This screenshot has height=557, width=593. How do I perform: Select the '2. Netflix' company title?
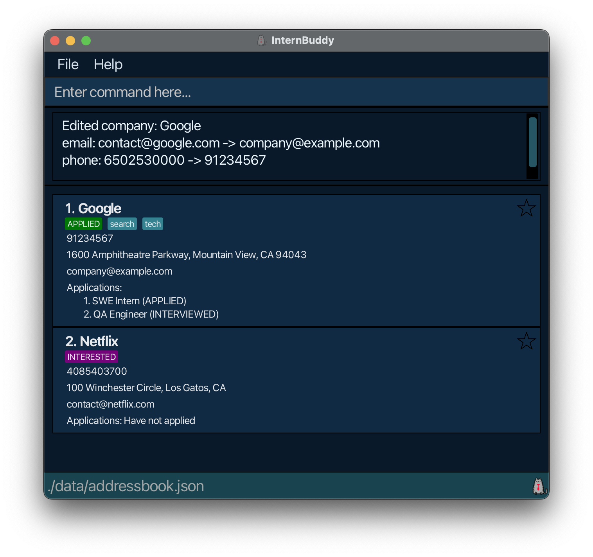click(x=92, y=341)
